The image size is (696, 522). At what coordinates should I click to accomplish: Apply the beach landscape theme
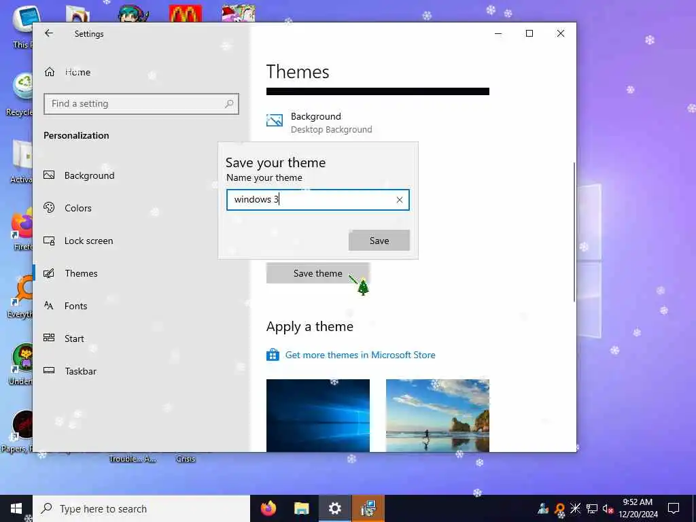(438, 415)
